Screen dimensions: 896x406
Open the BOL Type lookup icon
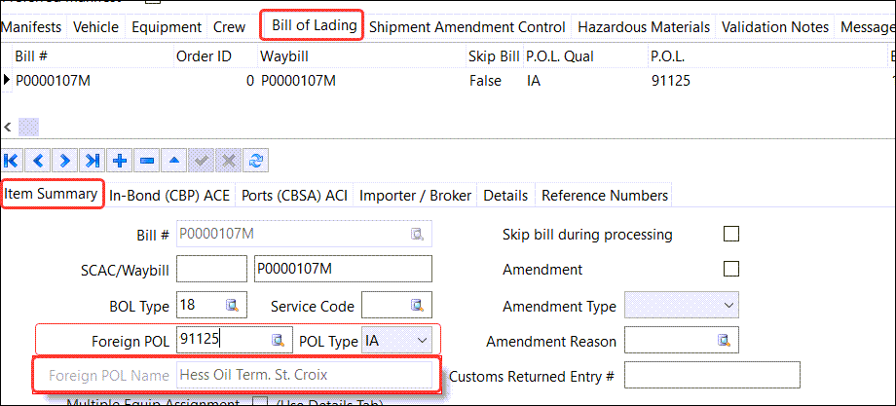pyautogui.click(x=233, y=306)
